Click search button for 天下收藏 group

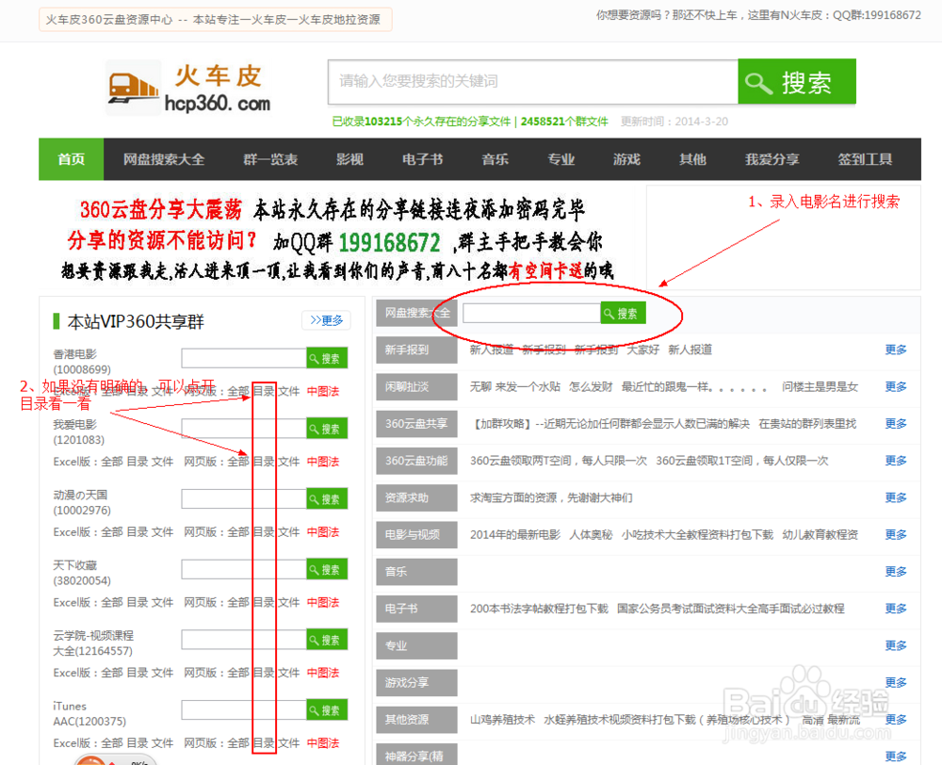click(x=327, y=569)
